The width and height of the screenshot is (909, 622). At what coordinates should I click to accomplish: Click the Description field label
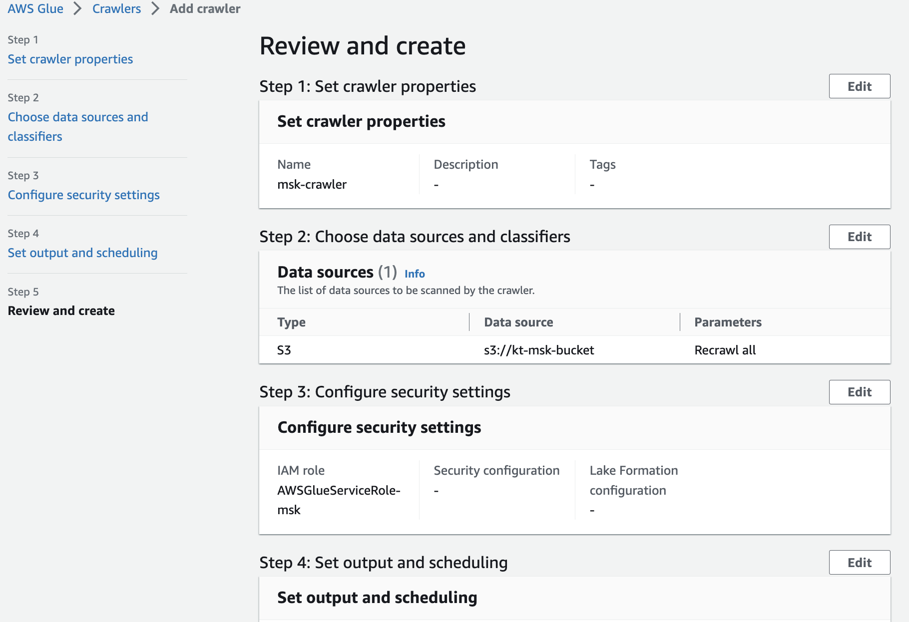coord(466,164)
